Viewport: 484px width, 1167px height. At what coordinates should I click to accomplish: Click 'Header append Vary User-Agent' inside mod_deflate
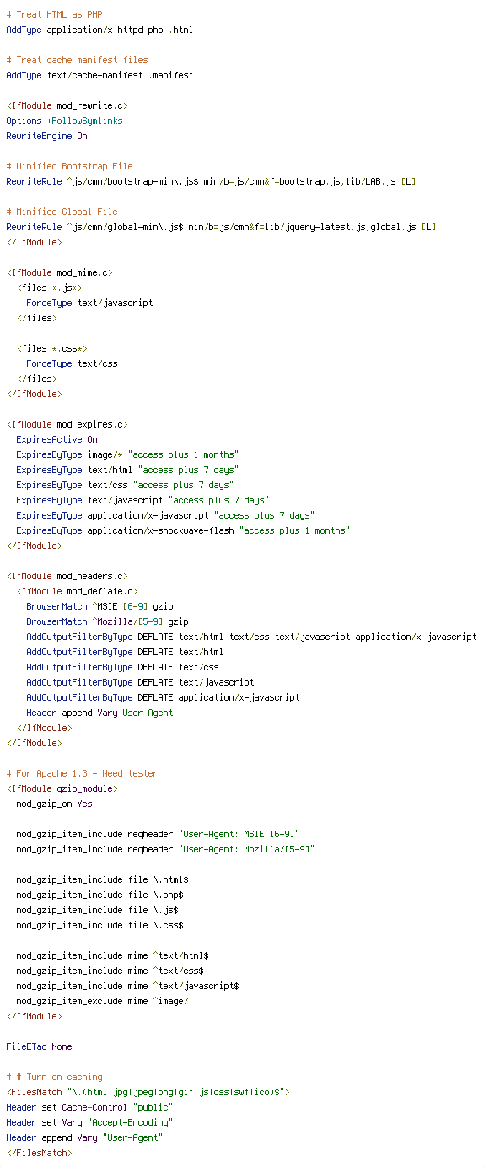coord(99,713)
